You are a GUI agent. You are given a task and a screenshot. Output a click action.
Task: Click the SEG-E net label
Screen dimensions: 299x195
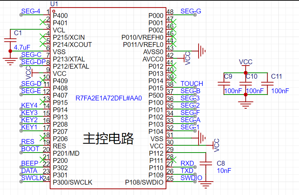31,91
